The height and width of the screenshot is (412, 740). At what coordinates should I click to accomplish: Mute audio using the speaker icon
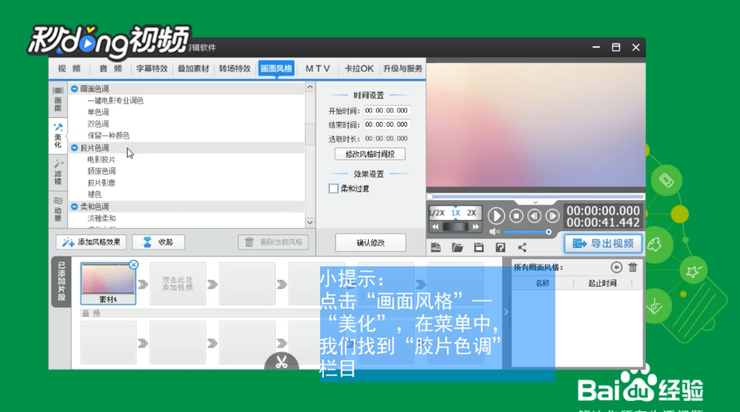pyautogui.click(x=493, y=232)
